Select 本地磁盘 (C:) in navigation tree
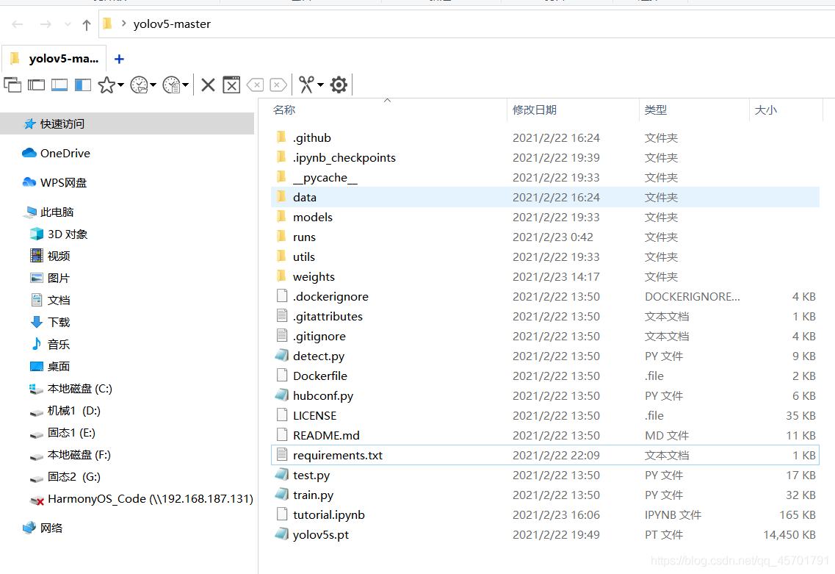This screenshot has width=835, height=574. point(79,389)
